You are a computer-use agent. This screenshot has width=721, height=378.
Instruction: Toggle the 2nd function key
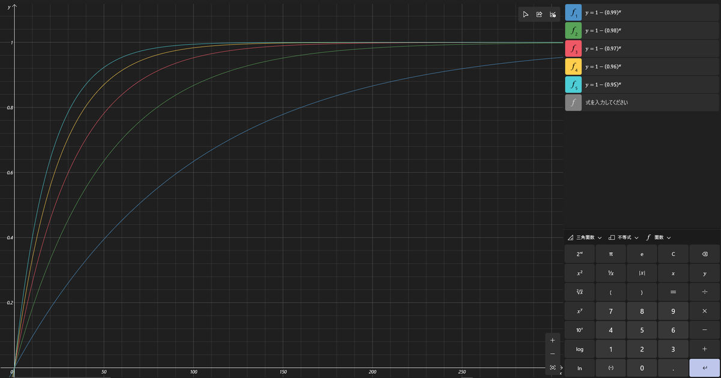coord(580,254)
